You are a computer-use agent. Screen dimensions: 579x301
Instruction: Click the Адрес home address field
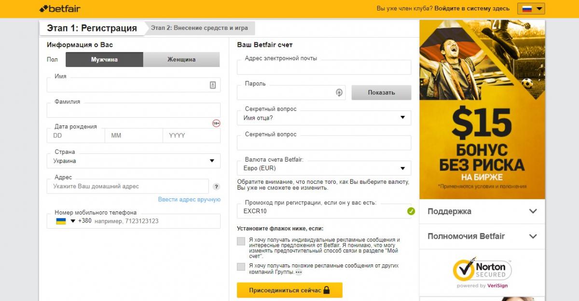tap(128, 187)
